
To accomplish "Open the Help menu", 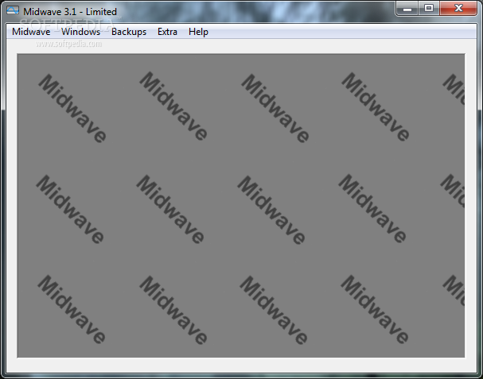I will point(198,32).
